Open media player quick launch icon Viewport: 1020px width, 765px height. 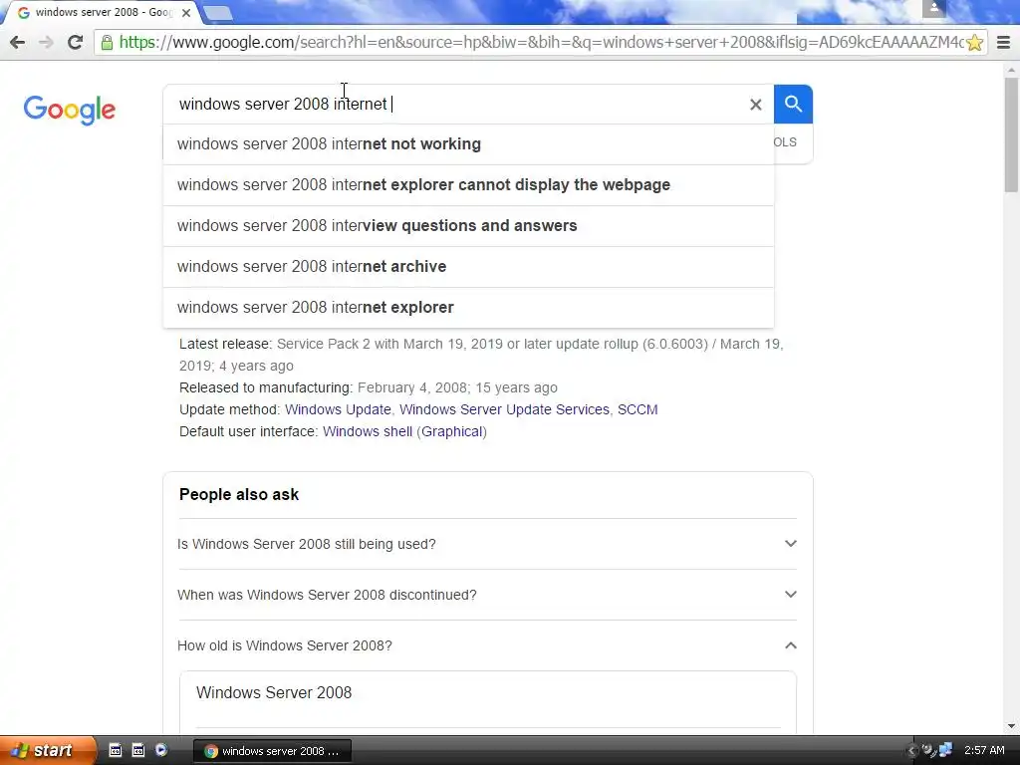pyautogui.click(x=161, y=750)
